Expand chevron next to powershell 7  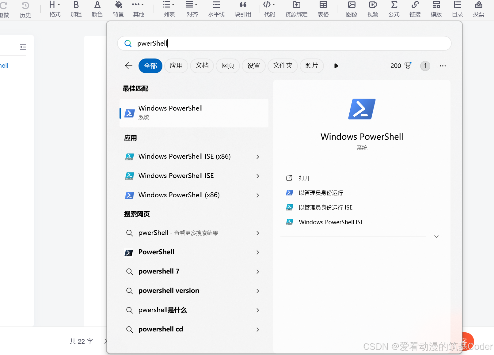(258, 272)
